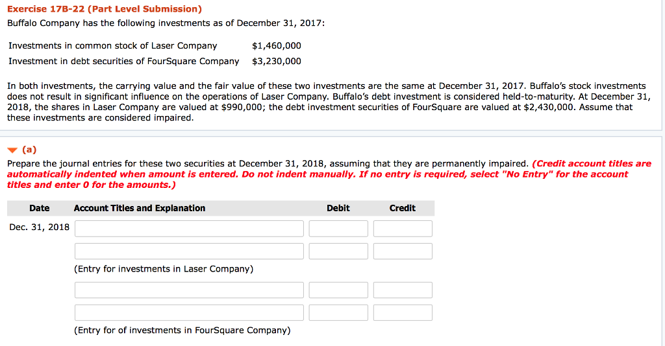Viewport: 665px width, 346px height.
Task: Click credit box on second Laser entry line
Action: 403,251
